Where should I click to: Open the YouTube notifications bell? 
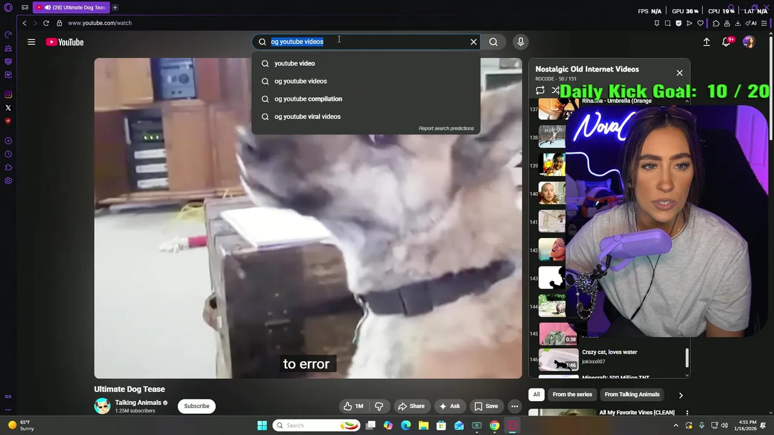727,42
